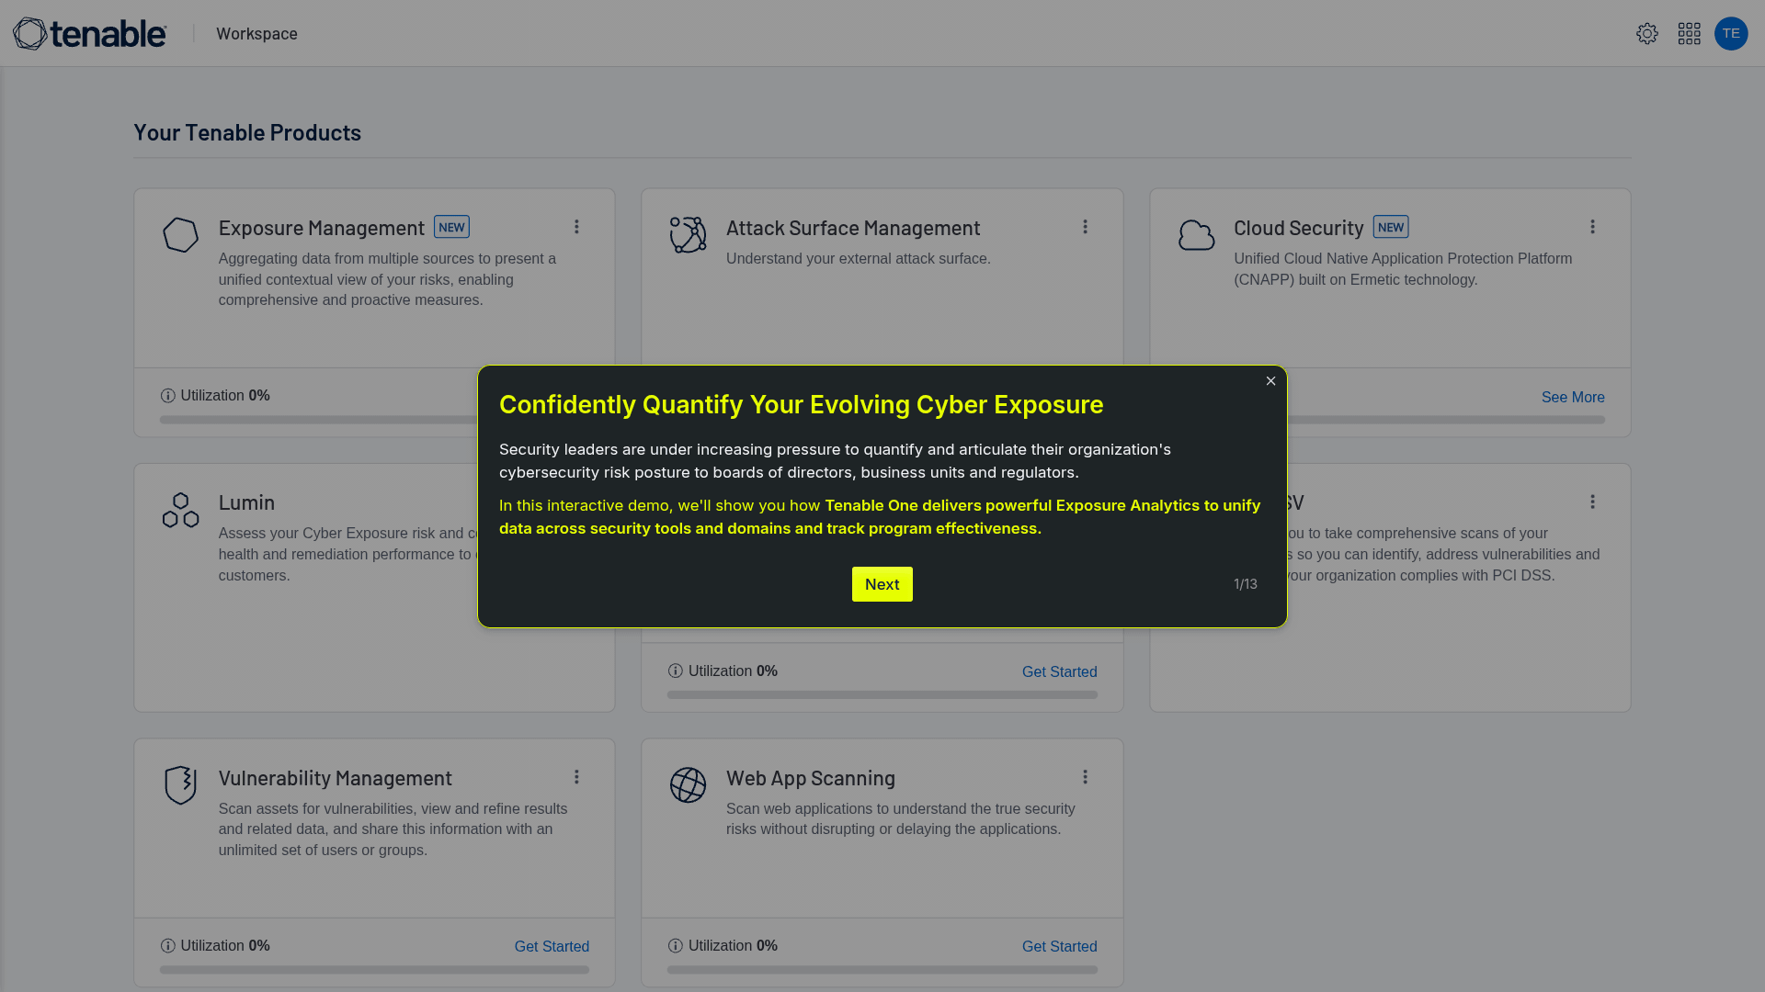
Task: Click the Utilization 0% text on Exposure Management
Action: click(x=224, y=396)
